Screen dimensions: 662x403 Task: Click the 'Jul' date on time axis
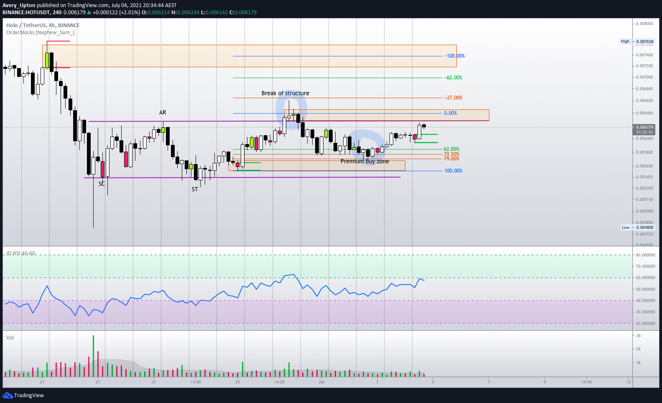pyautogui.click(x=321, y=382)
